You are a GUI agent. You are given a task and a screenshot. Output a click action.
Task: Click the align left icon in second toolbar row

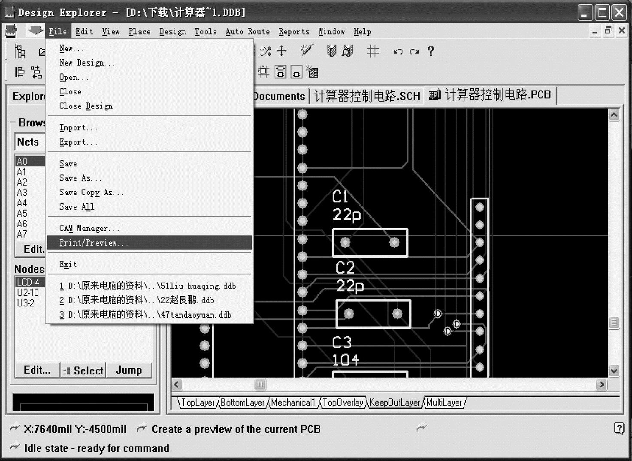[20, 72]
